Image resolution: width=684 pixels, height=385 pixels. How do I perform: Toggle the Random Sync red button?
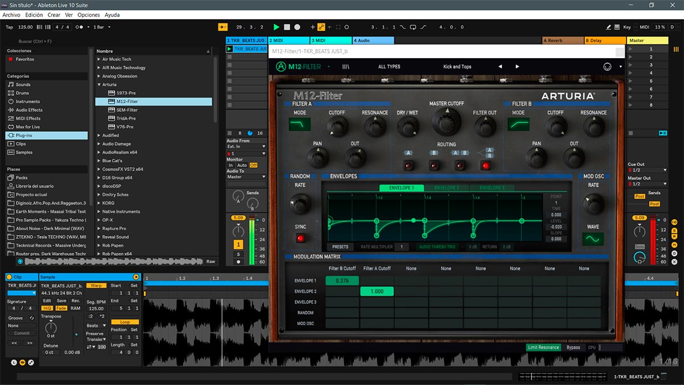tap(300, 238)
